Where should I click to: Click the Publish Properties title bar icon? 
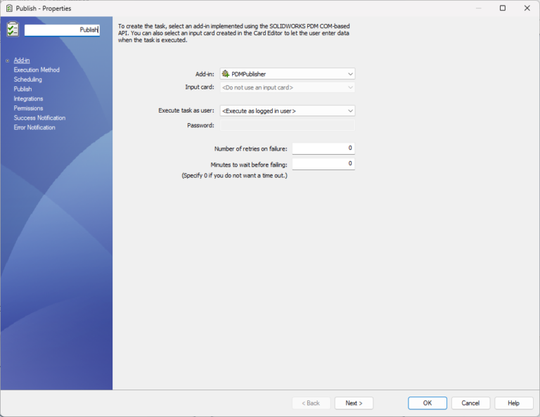pos(9,8)
